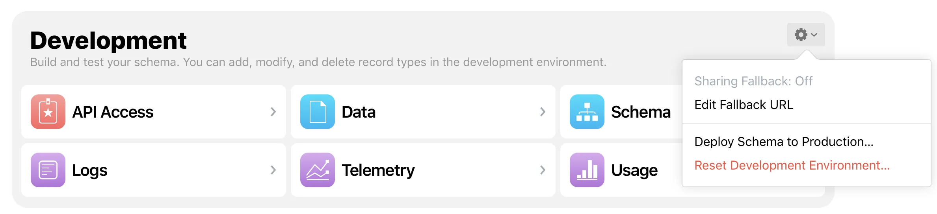Click the blue Data document icon

coord(318,112)
